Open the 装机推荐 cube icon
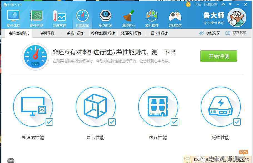Screen dimensions: 253x163 (152, 18)
